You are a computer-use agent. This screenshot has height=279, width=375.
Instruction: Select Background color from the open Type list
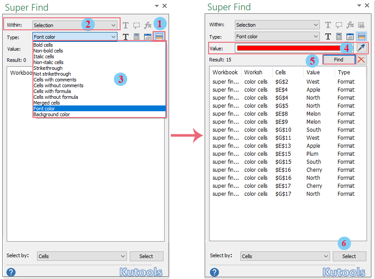point(51,114)
